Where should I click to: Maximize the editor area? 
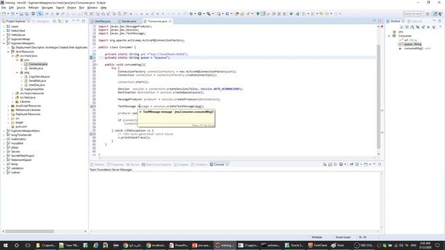point(380,21)
